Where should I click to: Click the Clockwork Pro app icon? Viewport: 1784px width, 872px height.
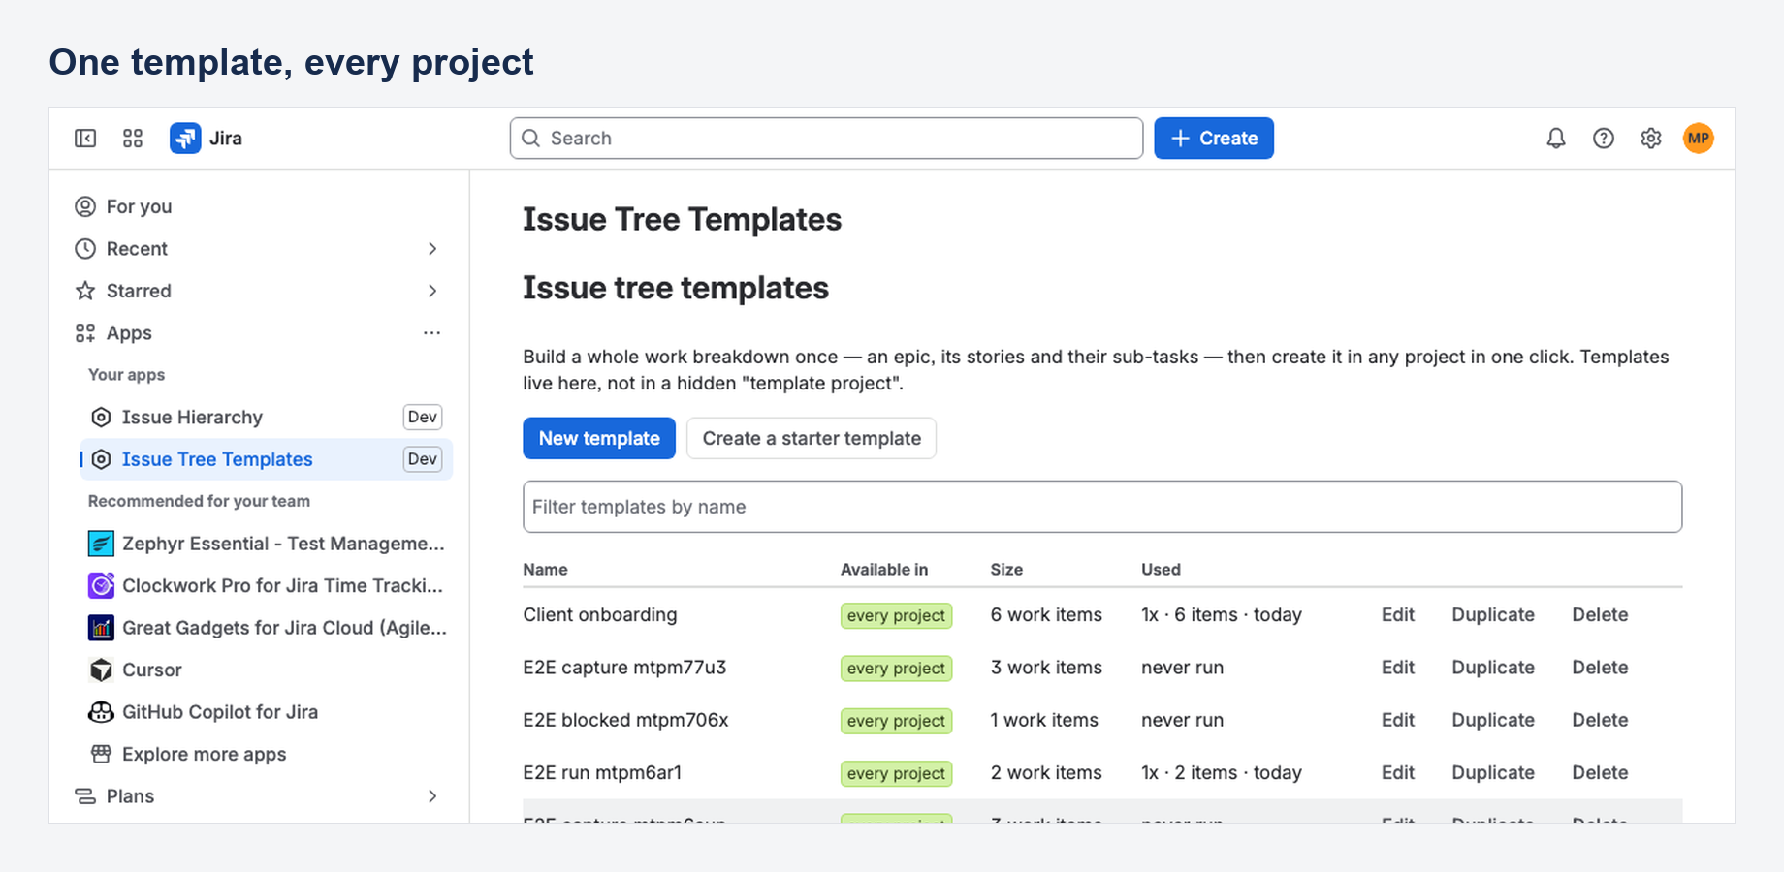click(101, 585)
